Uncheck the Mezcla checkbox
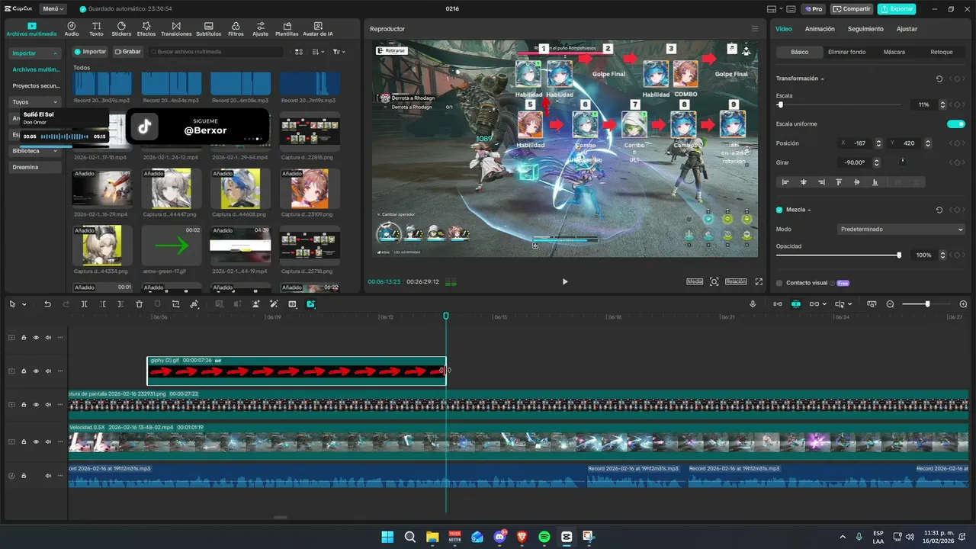 pos(779,210)
